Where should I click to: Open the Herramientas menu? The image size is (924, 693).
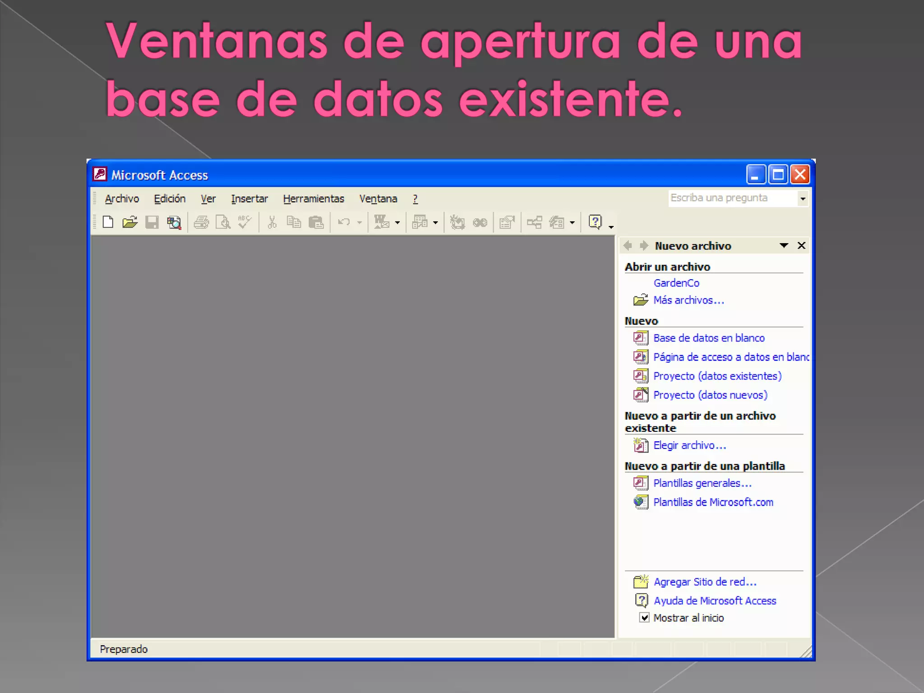(314, 199)
